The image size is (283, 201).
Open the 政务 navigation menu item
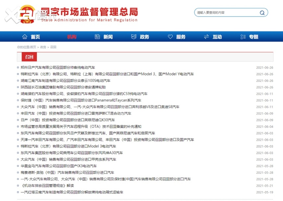click(x=144, y=37)
